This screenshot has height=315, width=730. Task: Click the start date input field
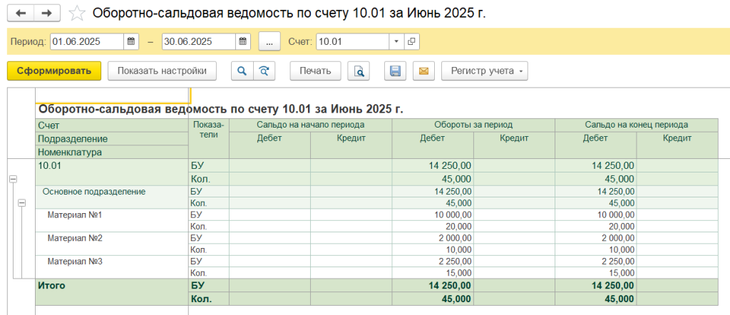click(86, 42)
